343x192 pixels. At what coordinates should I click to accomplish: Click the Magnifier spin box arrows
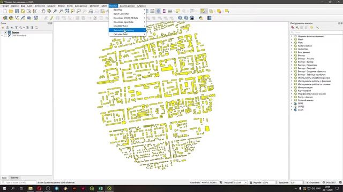(276, 182)
